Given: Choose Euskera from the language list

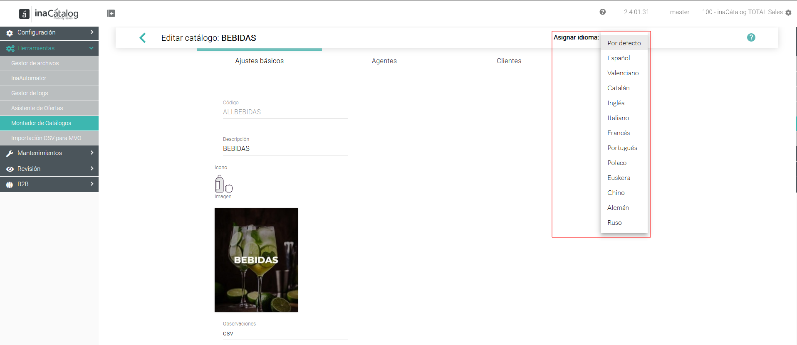Looking at the screenshot, I should (x=624, y=177).
